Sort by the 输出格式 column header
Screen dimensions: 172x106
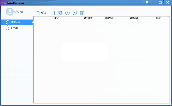pos(88,18)
